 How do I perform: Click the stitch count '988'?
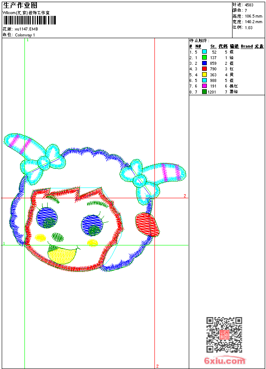(213, 81)
